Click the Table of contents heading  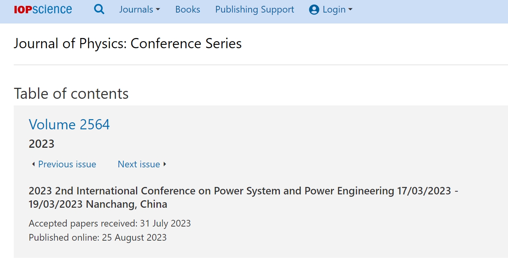[71, 94]
